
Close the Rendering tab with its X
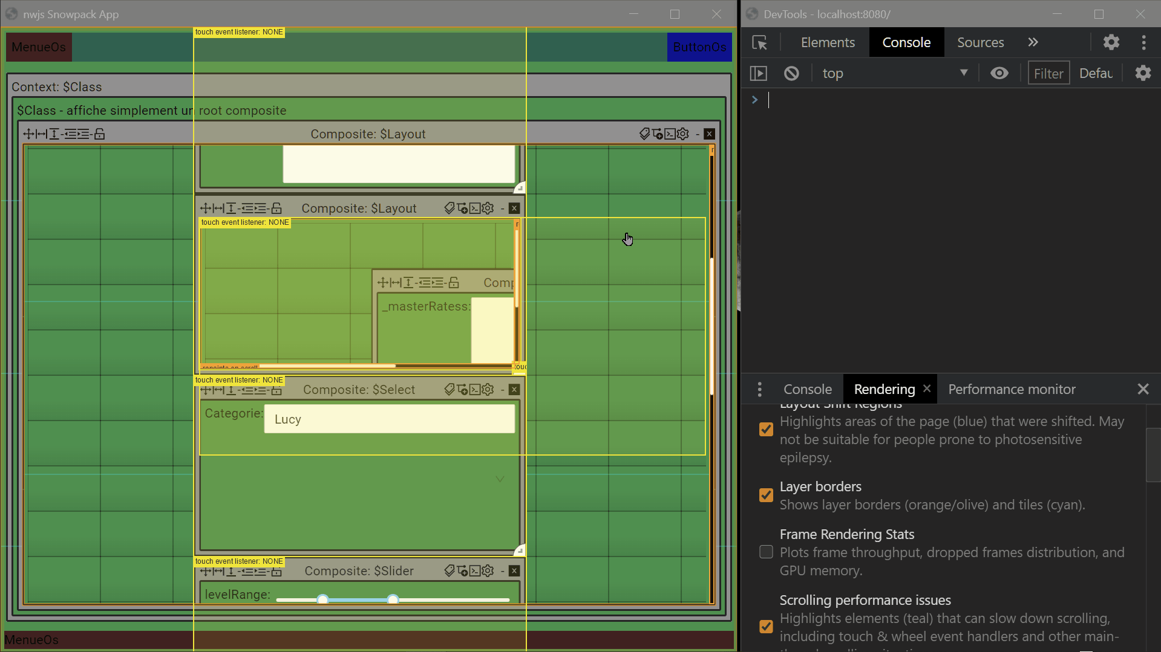[927, 389]
